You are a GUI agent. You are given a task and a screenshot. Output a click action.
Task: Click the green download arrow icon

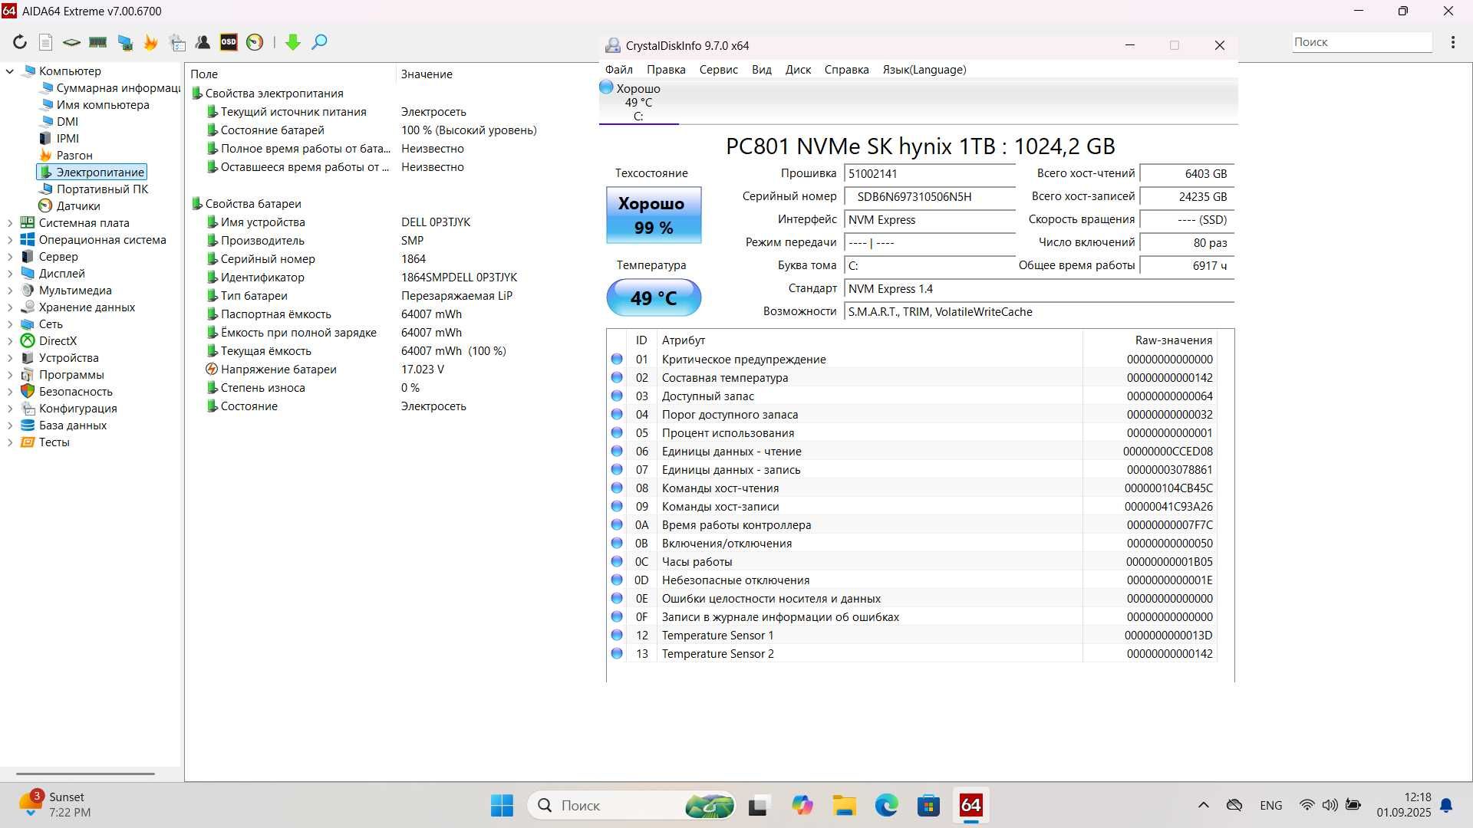coord(292,42)
